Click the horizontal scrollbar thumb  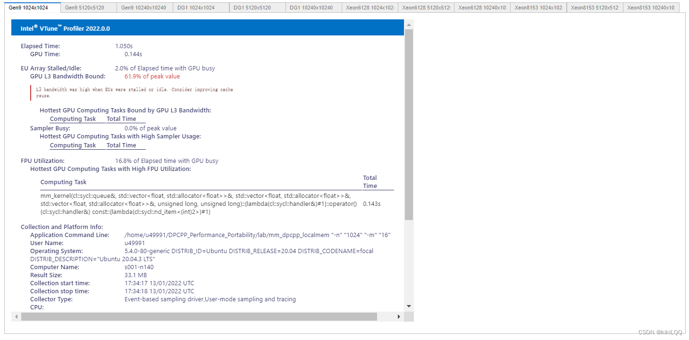(199, 316)
